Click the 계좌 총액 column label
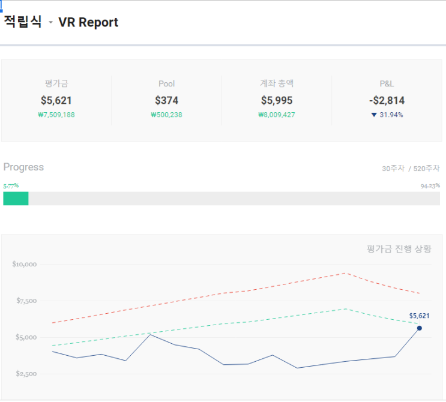Image resolution: width=446 pixels, height=402 pixels. (277, 83)
